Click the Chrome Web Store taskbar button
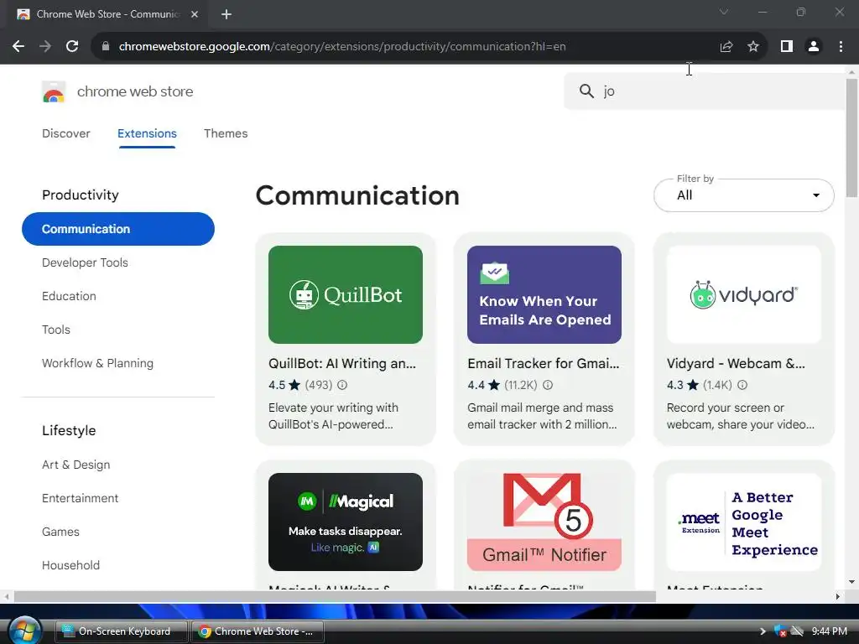Screen dimensions: 859x644 [258, 631]
